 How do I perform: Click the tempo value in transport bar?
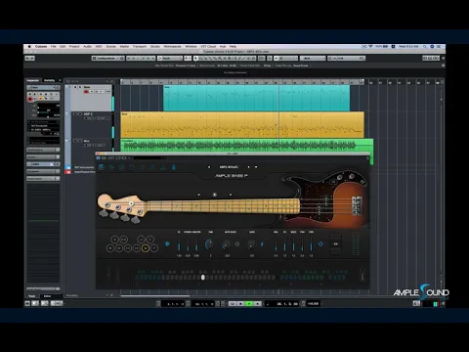(x=313, y=304)
